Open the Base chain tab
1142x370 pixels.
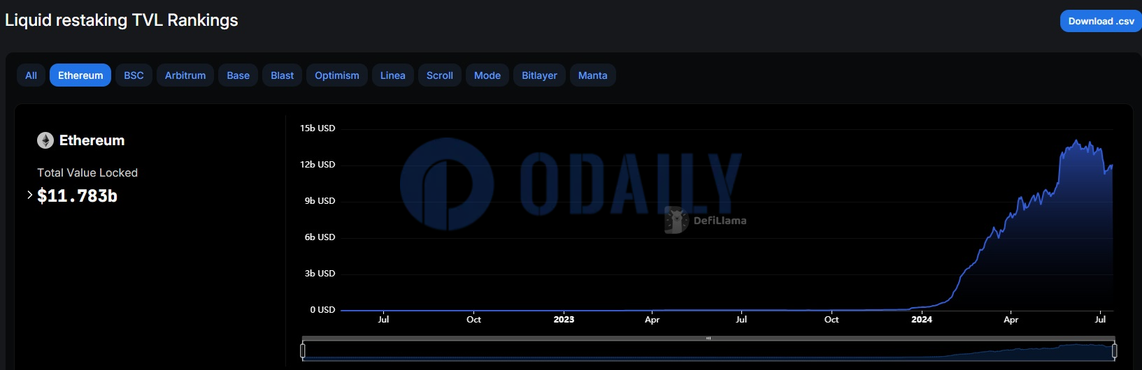238,75
